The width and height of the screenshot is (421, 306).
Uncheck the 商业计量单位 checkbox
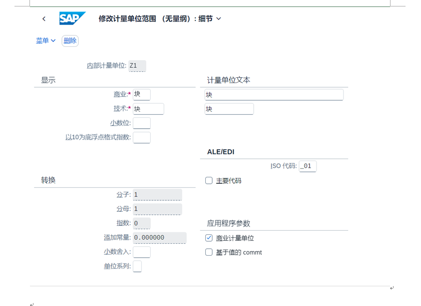(x=209, y=238)
